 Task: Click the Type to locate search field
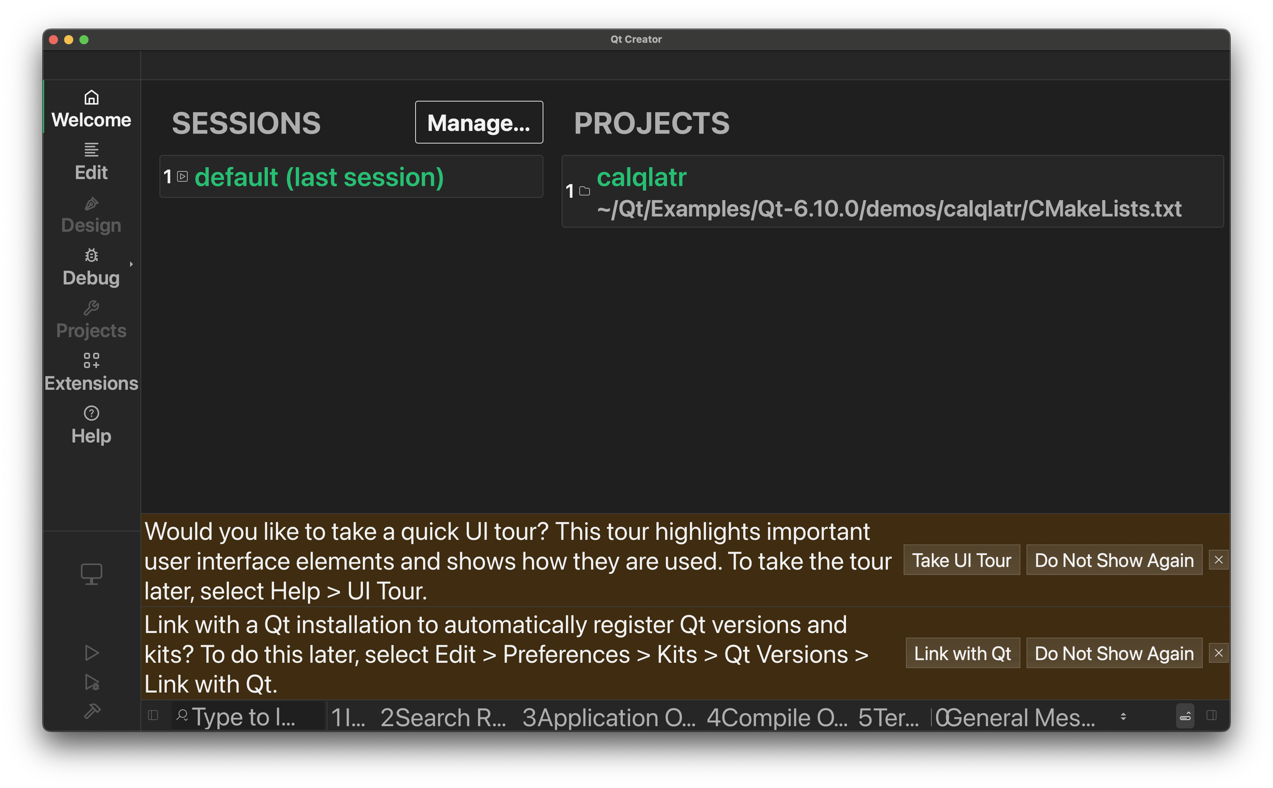point(248,717)
